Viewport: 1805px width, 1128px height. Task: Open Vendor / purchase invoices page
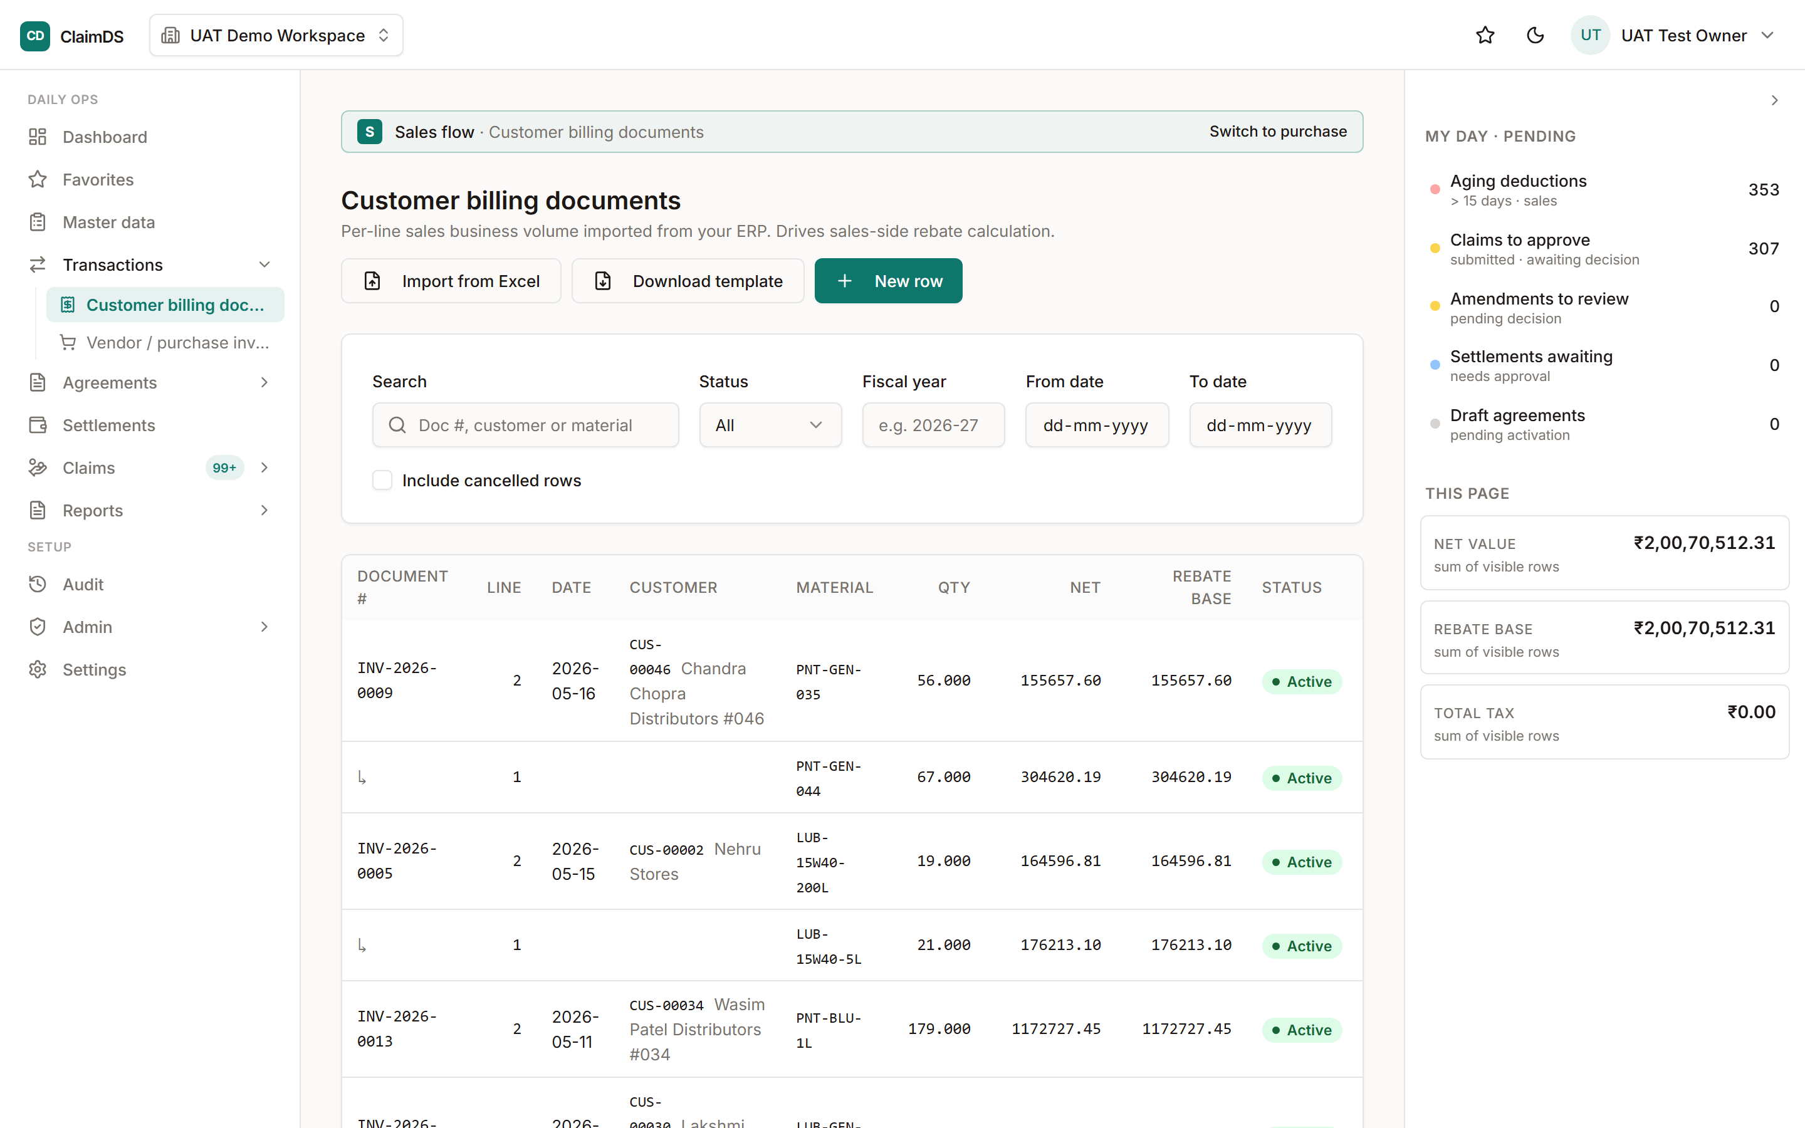tap(165, 342)
